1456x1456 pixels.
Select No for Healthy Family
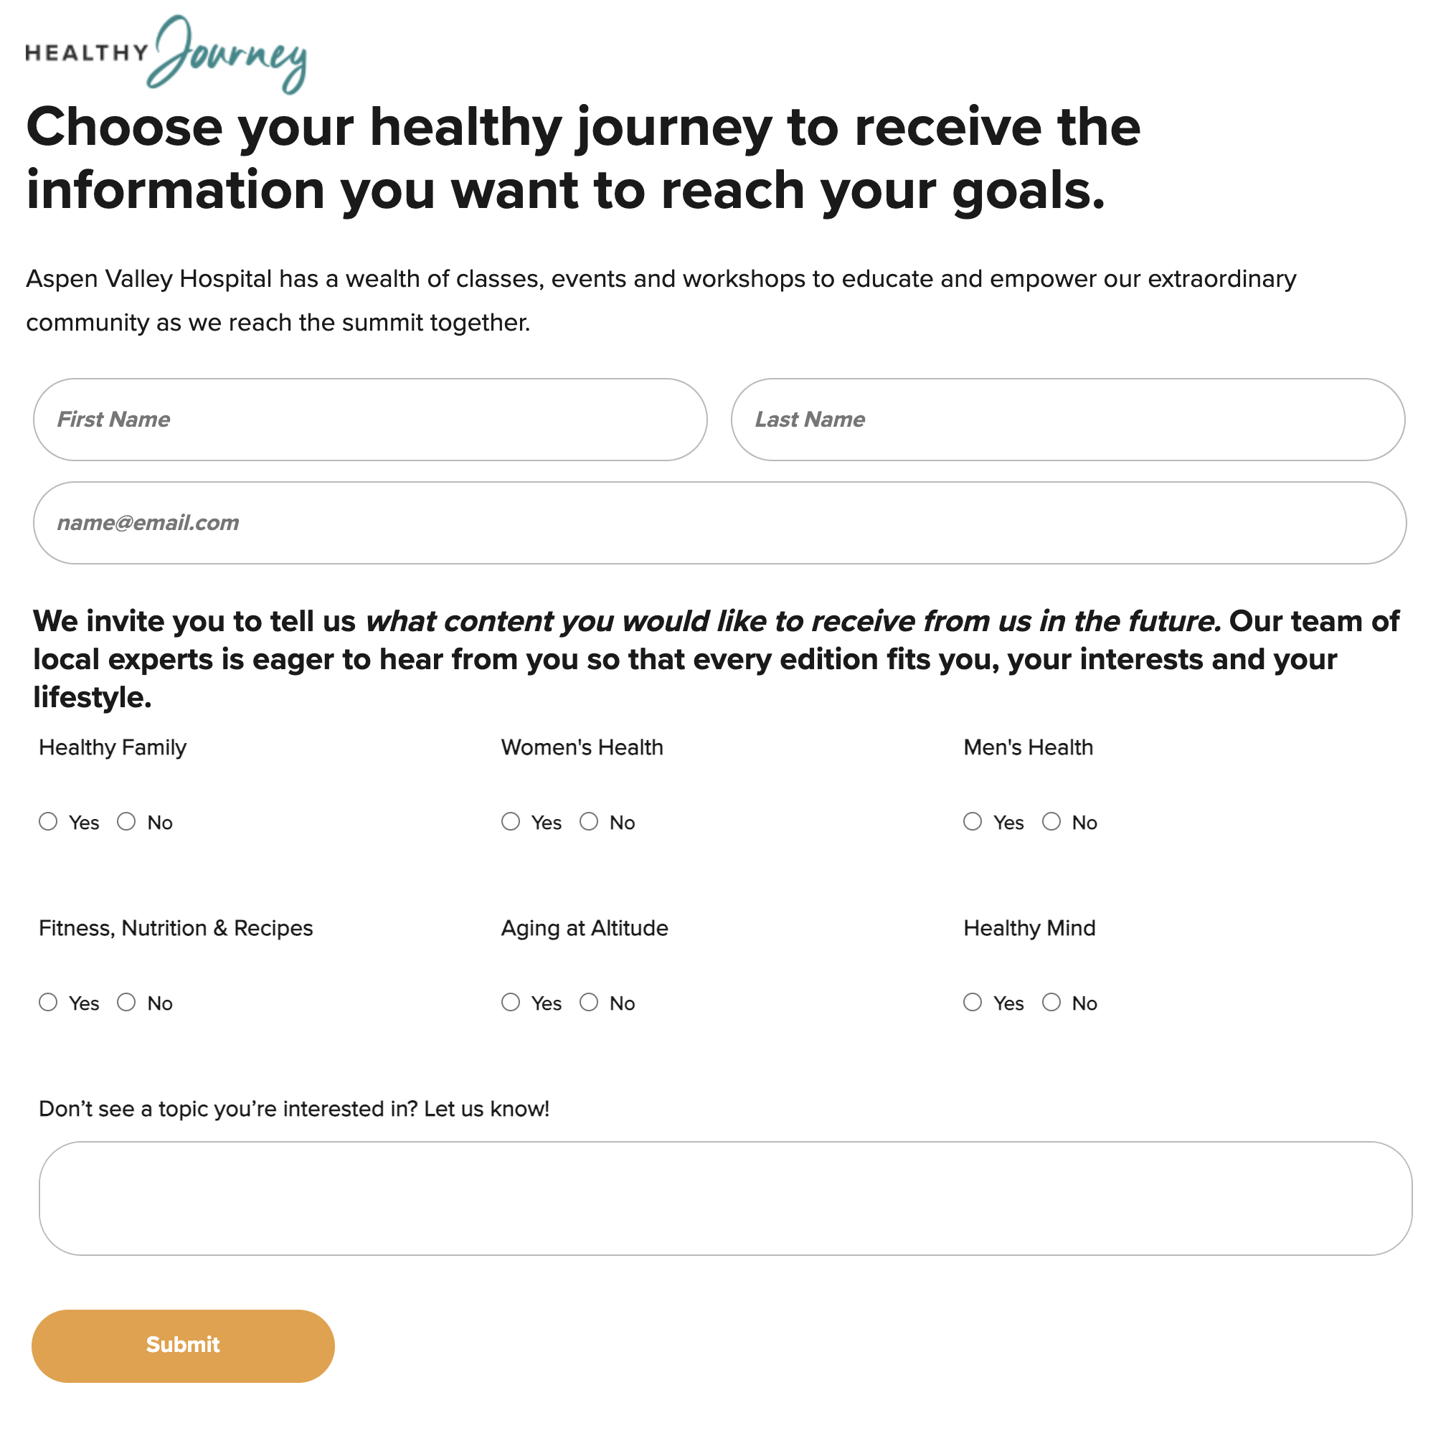[127, 821]
